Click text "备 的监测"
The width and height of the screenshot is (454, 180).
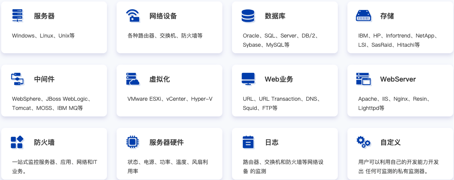[255, 171]
